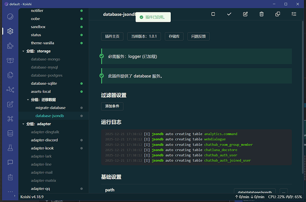This screenshot has width=306, height=202.
Task: Open the dependencies box icon in sidebar
Action: (x=10, y=60)
